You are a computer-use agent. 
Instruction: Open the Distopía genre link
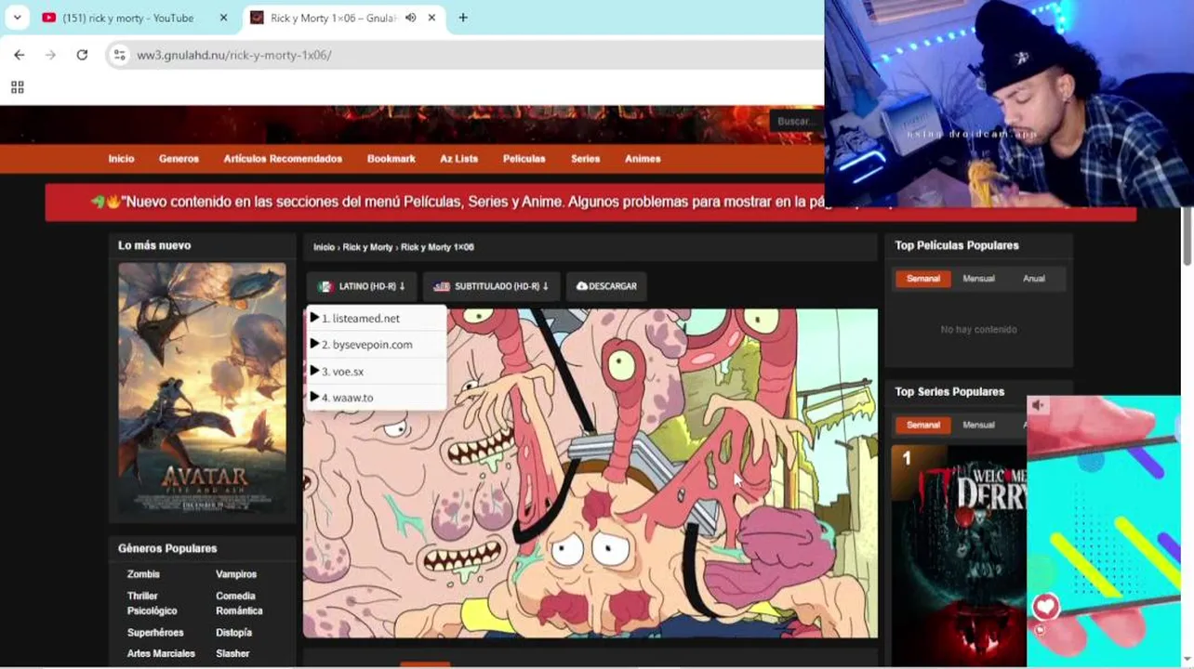coord(233,633)
